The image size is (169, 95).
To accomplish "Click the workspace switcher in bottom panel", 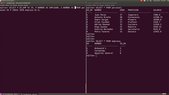I will tap(164, 94).
